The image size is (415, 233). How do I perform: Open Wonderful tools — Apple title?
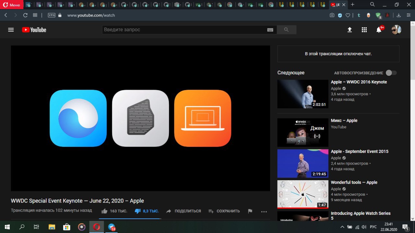point(354,182)
